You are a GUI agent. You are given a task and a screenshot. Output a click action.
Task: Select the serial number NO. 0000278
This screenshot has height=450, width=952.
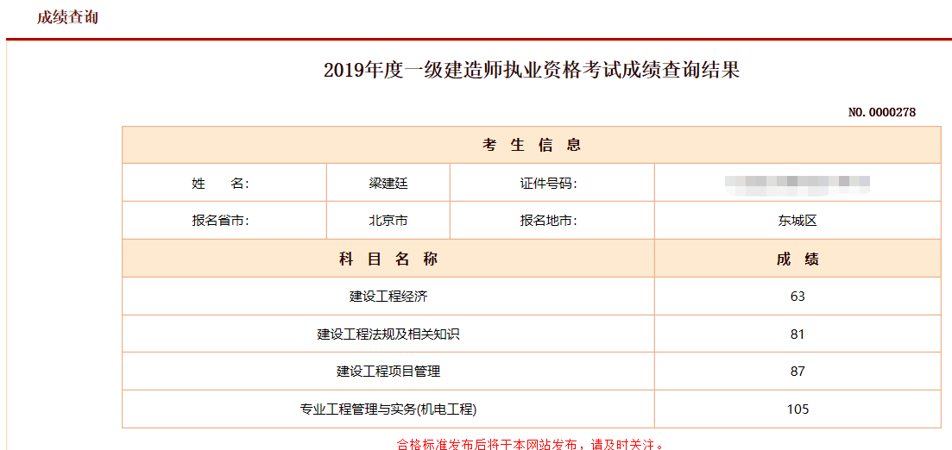tap(881, 112)
